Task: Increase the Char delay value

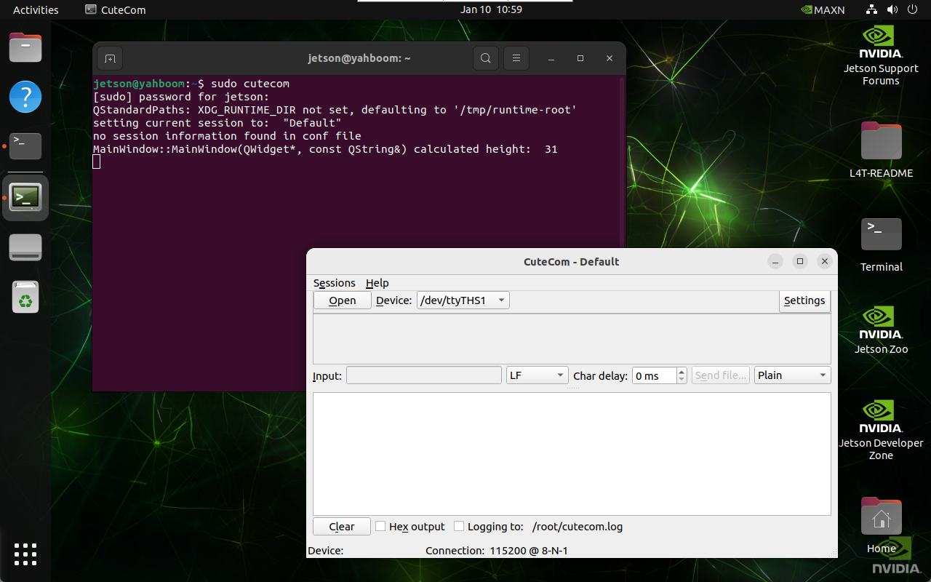Action: (x=682, y=371)
